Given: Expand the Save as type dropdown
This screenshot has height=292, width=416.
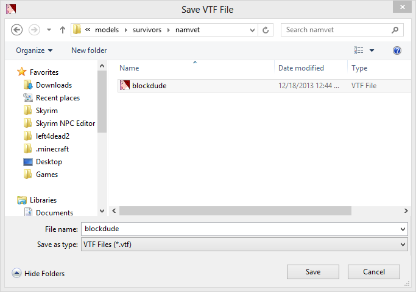Looking at the screenshot, I should tap(403, 245).
